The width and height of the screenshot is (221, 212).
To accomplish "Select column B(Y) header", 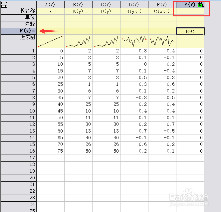I will click(x=78, y=5).
